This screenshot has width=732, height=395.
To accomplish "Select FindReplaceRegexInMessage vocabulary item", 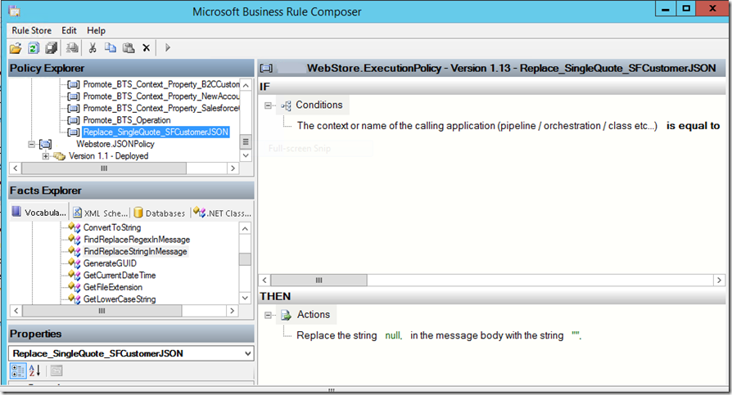I will 137,240.
